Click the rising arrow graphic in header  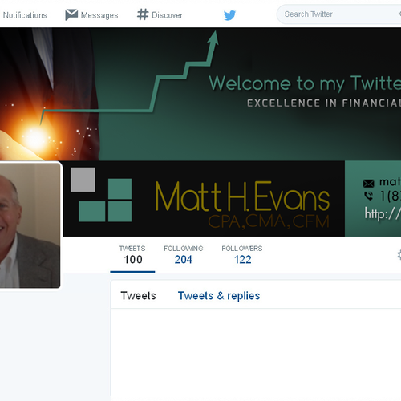(x=129, y=78)
